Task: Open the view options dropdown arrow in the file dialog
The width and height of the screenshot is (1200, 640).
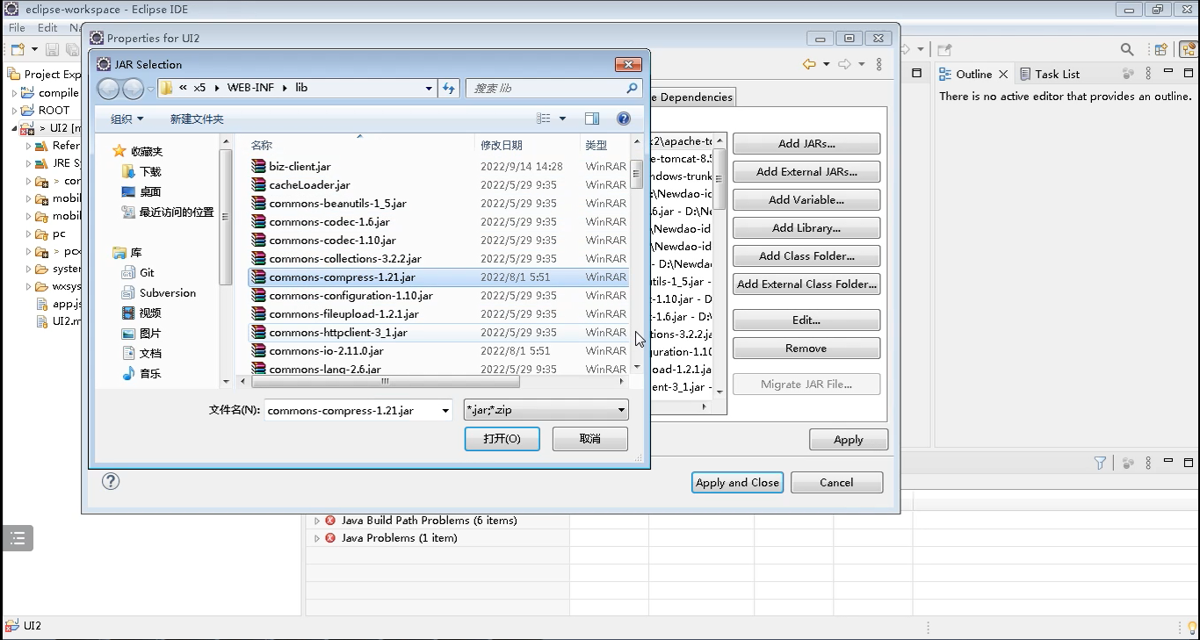Action: (562, 119)
